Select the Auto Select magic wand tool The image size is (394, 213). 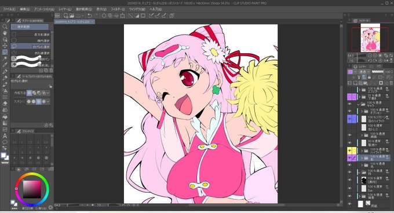[5, 58]
